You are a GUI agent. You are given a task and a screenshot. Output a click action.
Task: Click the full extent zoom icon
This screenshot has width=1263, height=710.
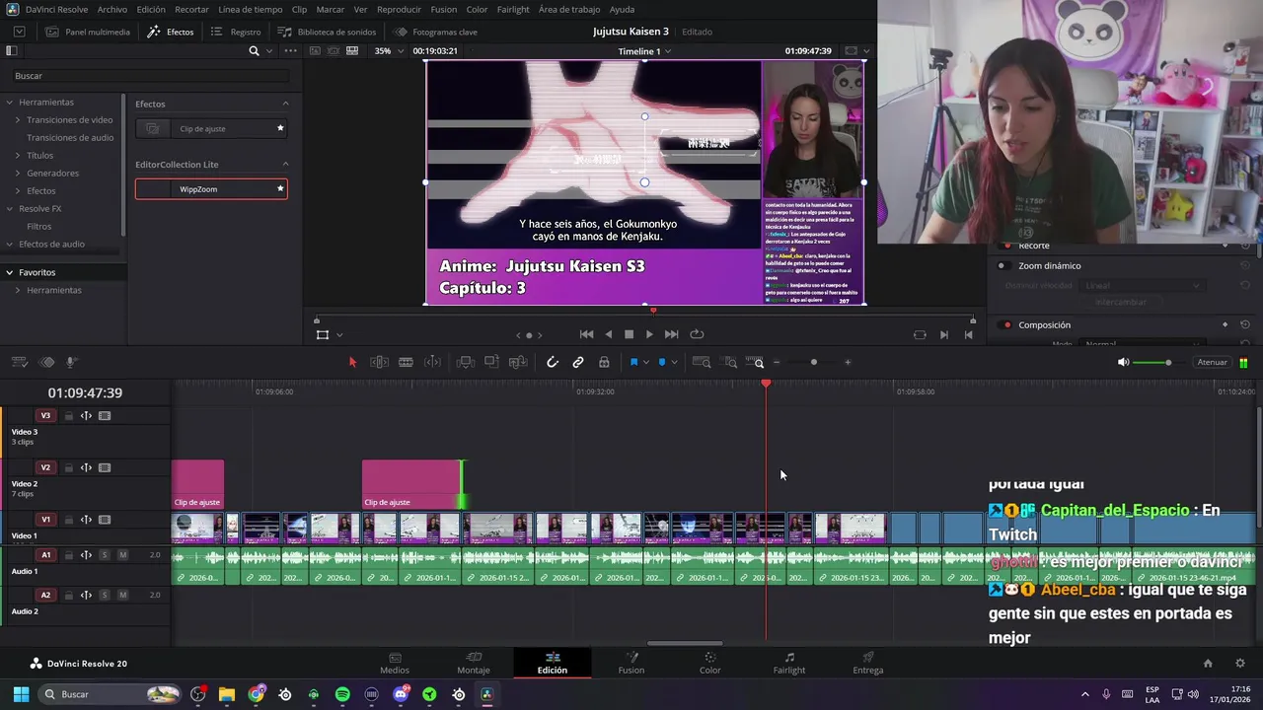702,362
